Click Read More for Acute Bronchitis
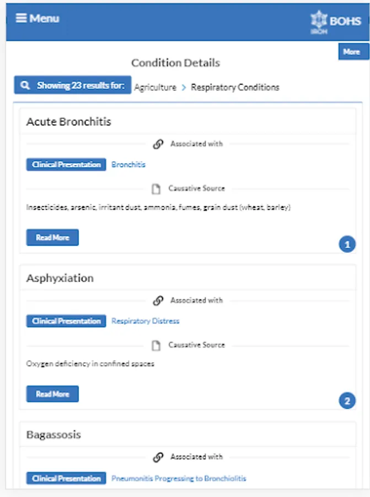The width and height of the screenshot is (370, 497). click(52, 237)
